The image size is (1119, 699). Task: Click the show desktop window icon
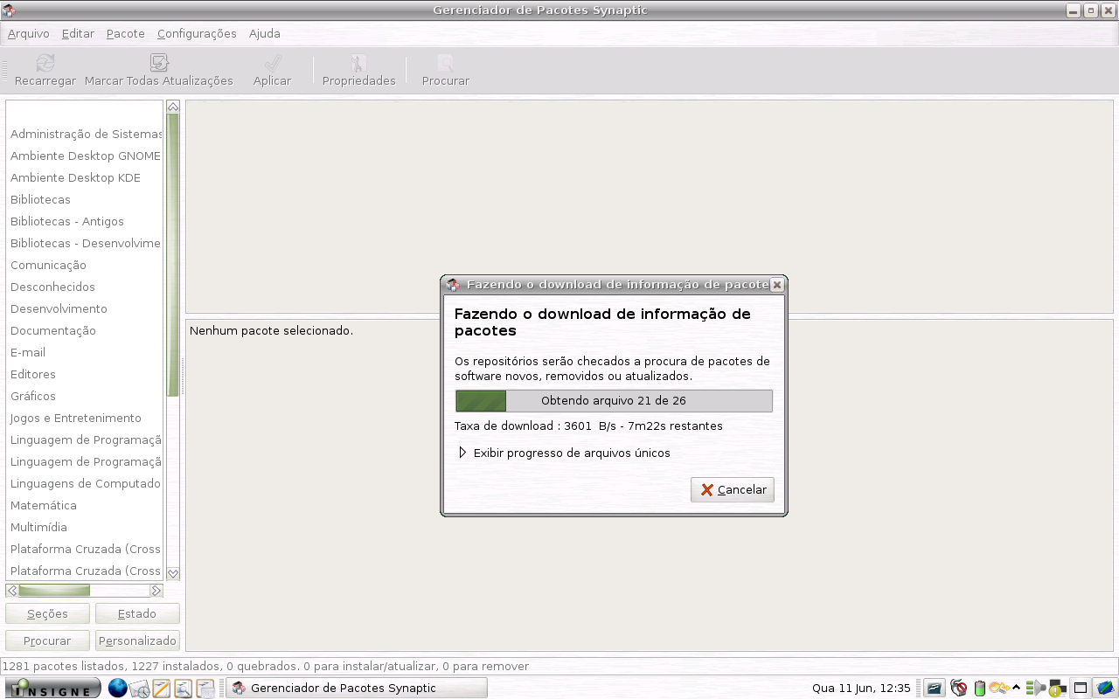coord(1081,689)
